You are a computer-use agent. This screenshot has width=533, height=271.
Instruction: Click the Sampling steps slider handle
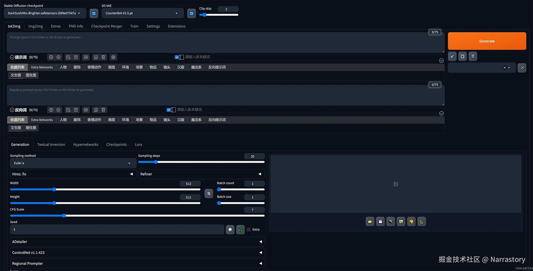tap(156, 162)
